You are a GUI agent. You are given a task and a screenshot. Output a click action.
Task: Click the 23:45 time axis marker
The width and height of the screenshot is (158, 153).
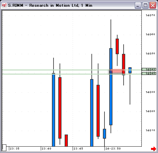coord(78,149)
